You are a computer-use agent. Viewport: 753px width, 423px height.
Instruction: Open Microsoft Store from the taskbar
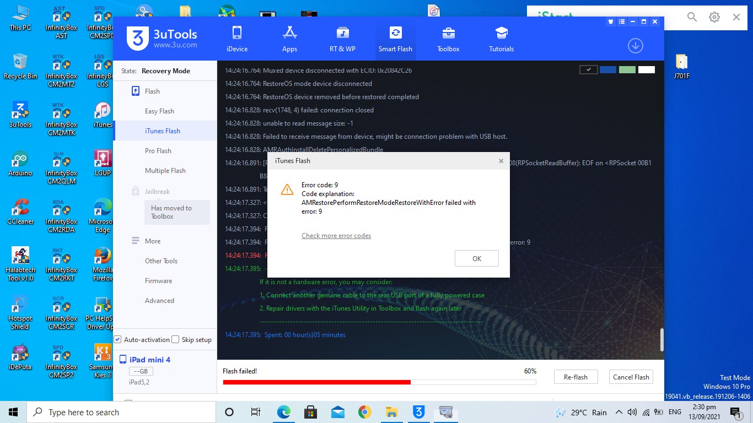click(x=310, y=412)
